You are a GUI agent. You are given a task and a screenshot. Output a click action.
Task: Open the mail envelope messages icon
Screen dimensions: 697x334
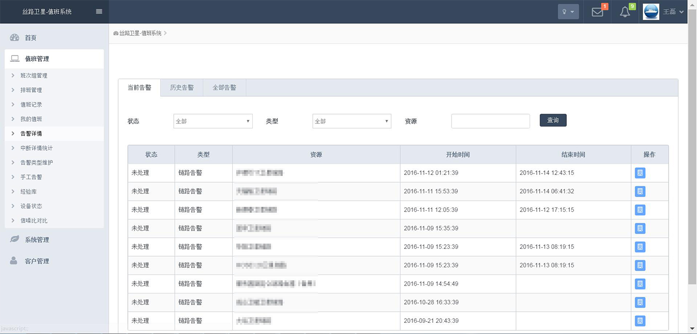coord(597,12)
